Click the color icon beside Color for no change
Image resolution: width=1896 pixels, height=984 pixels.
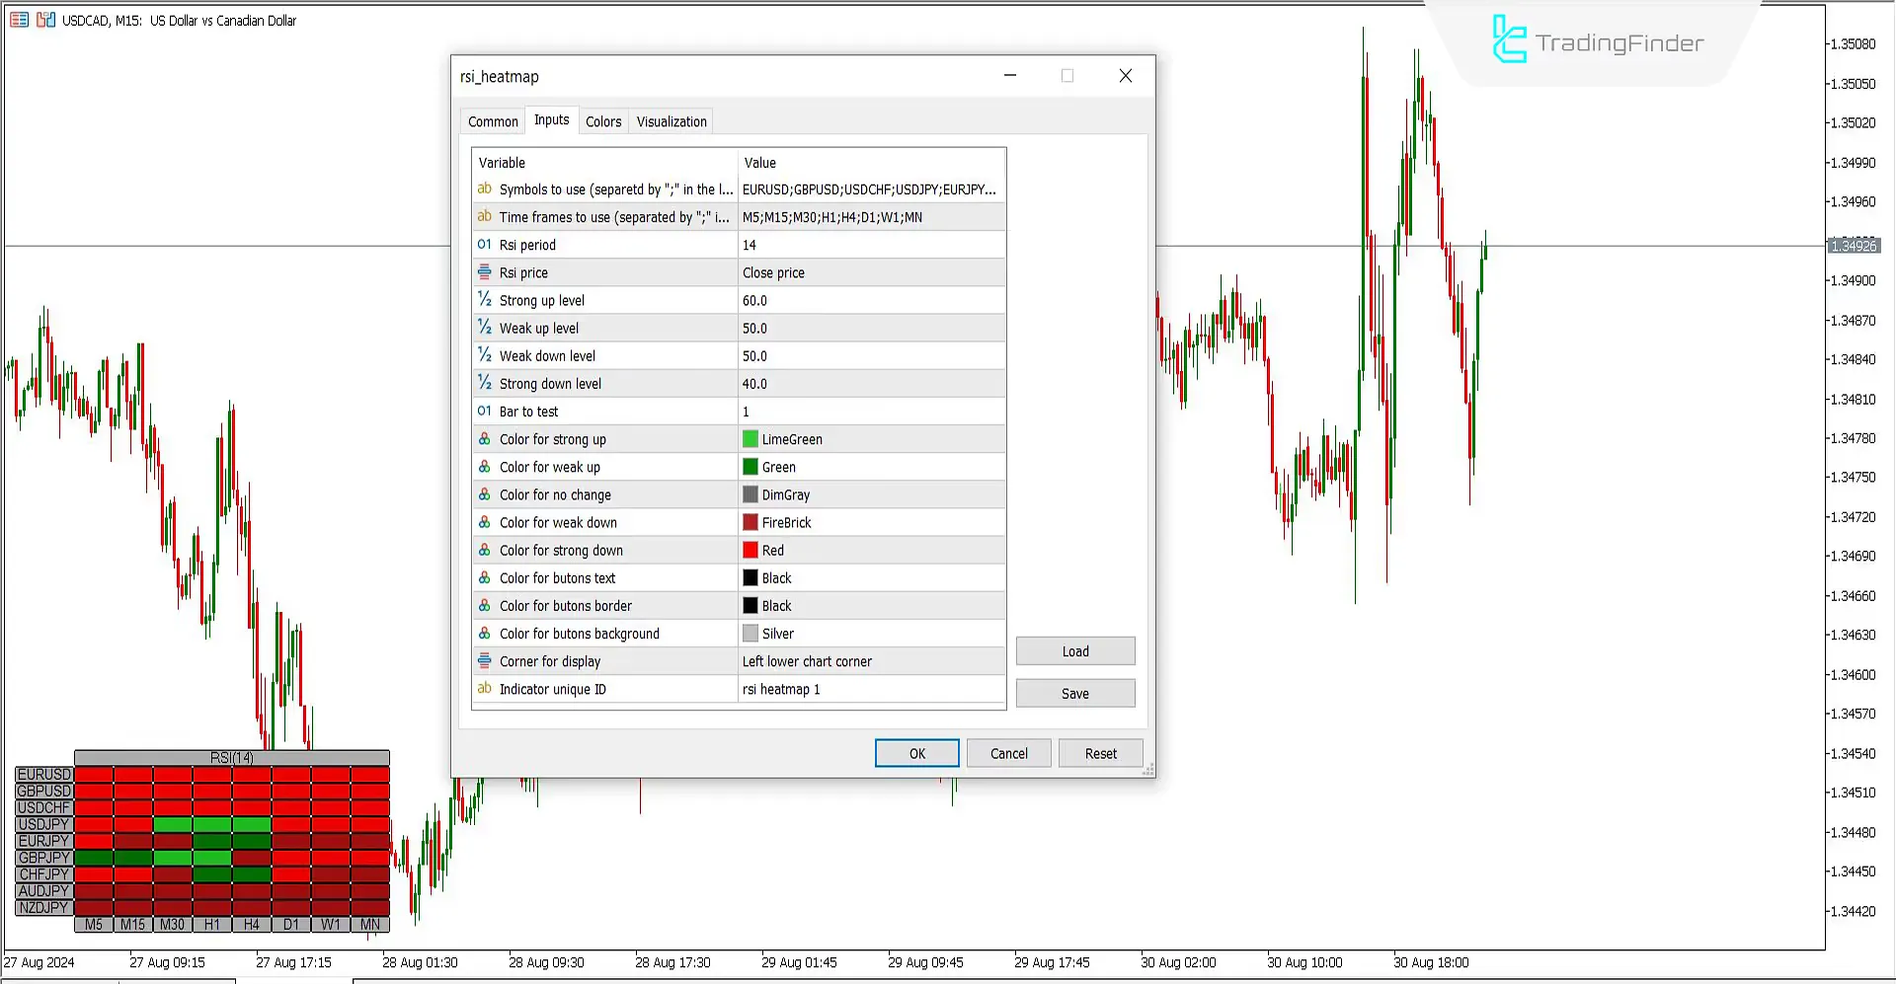pyautogui.click(x=484, y=494)
